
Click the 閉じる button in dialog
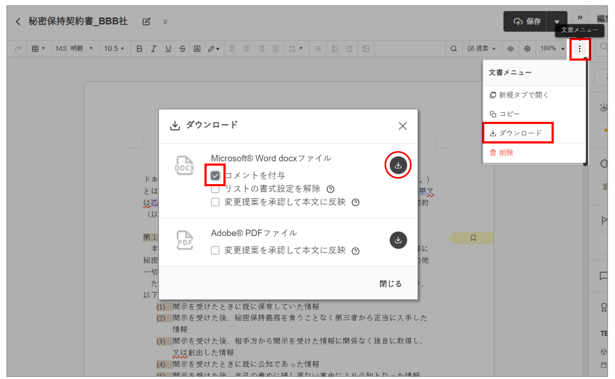390,284
